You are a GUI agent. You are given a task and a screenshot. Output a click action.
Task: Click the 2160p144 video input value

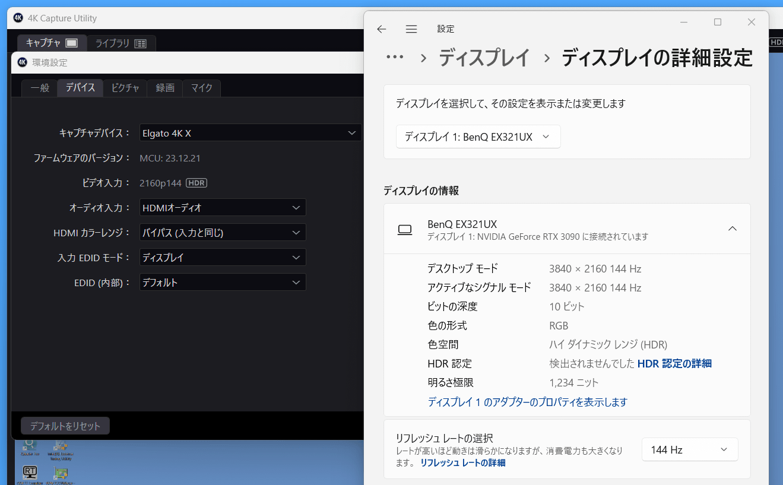tap(160, 183)
